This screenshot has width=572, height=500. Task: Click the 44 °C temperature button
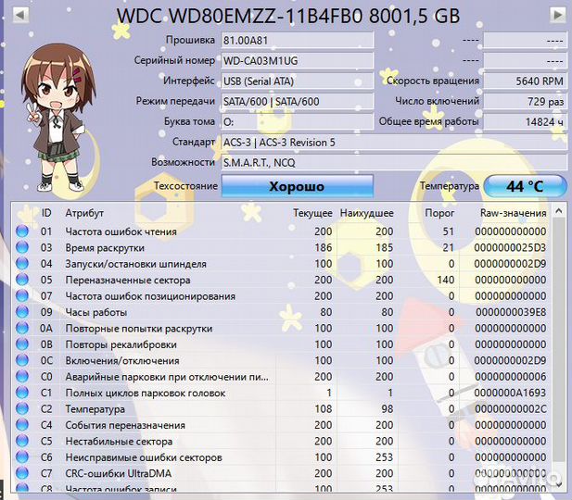coord(525,186)
